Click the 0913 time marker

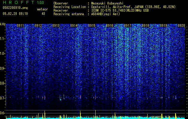[56, 26]
